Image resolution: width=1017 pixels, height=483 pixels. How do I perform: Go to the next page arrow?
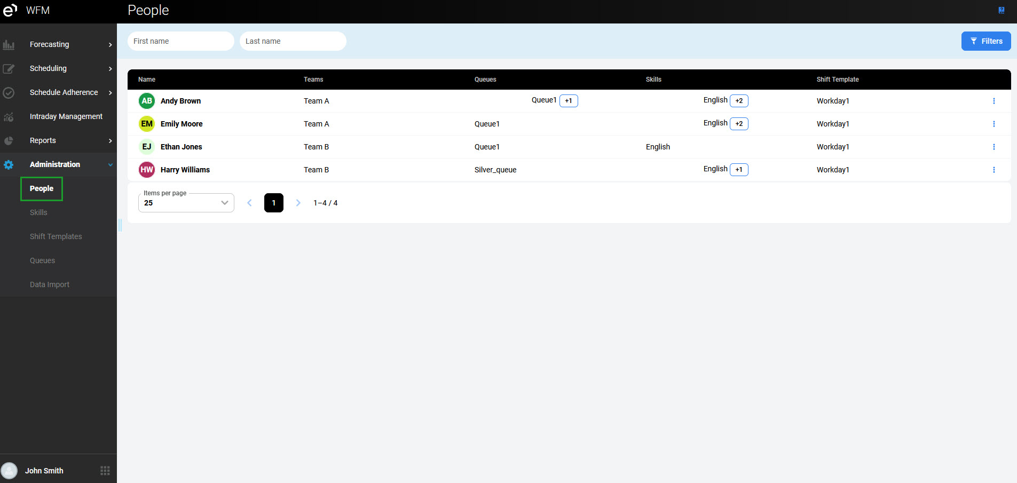298,203
